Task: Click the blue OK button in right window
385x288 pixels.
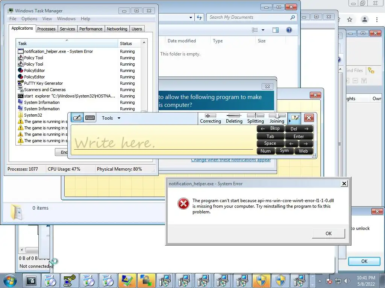Action: 364,261
